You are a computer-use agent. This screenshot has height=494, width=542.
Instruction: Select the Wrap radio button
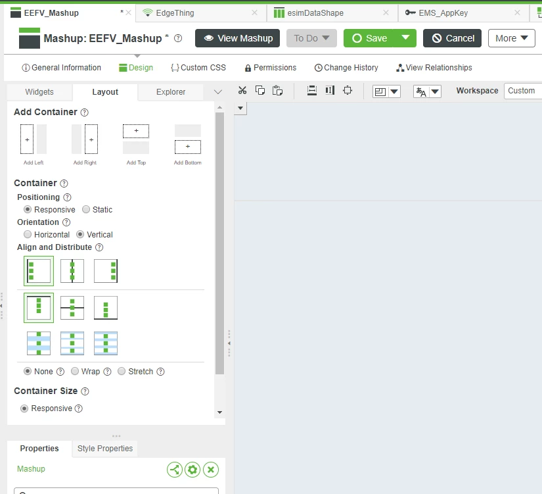coord(75,371)
